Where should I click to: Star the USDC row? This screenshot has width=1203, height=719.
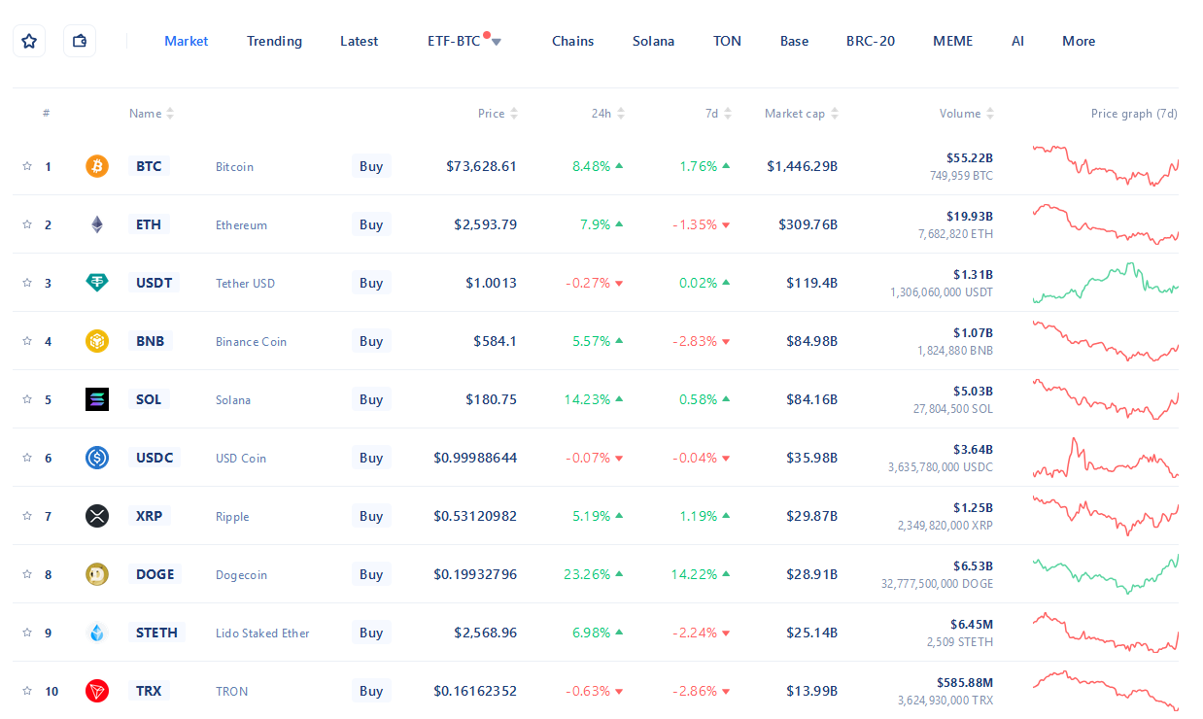click(27, 458)
